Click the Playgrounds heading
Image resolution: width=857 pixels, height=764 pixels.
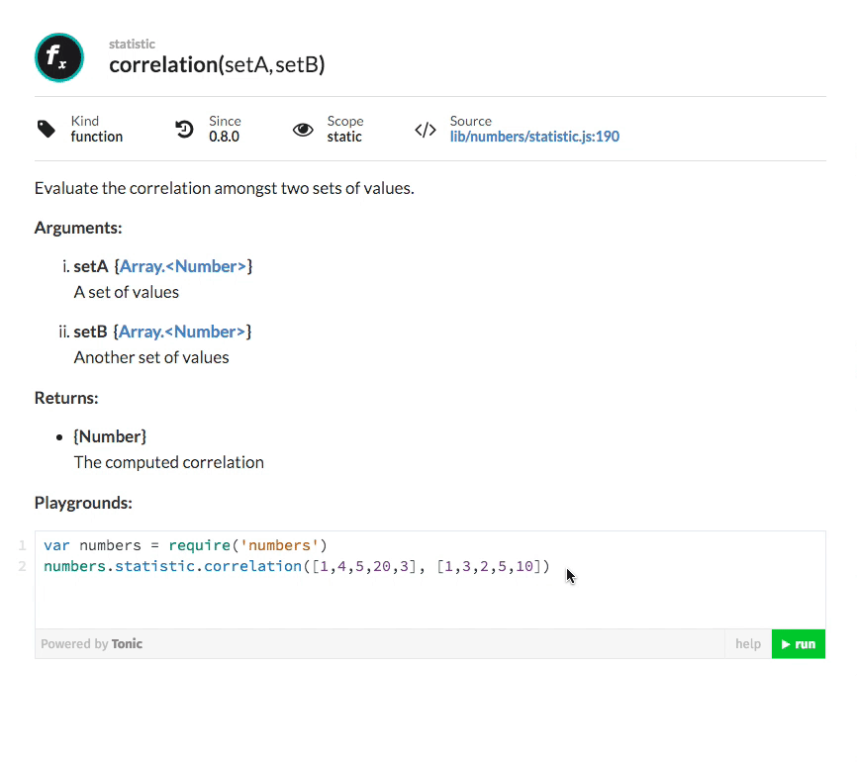pos(83,503)
